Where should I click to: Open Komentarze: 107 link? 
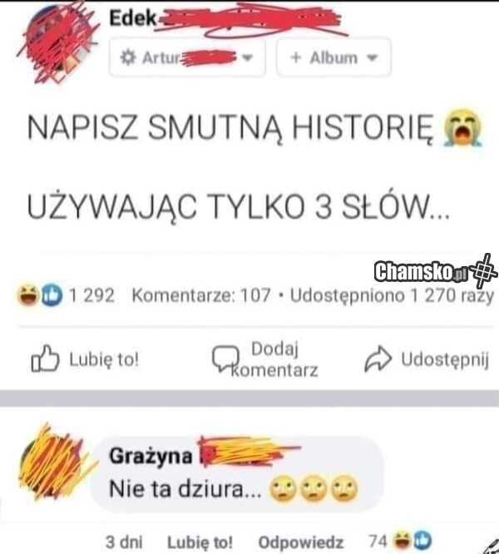click(x=201, y=295)
